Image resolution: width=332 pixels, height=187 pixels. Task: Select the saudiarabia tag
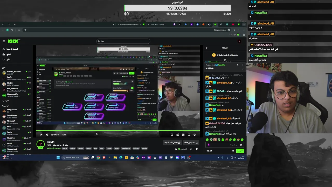click(126, 148)
